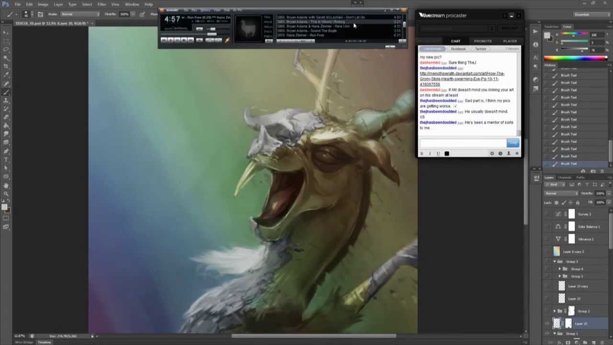Viewport: 613px width, 345px height.
Task: Click the Pen tool icon
Action: (x=6, y=151)
